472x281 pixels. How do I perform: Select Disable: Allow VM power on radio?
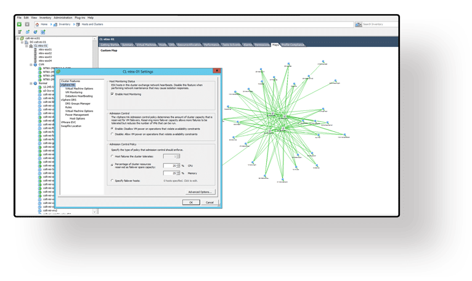click(x=112, y=134)
